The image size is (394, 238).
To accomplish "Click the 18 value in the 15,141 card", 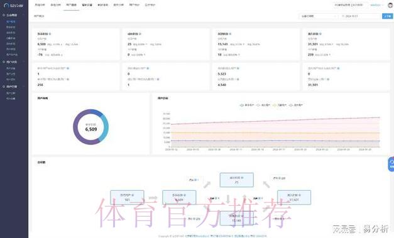I will coord(219,55).
